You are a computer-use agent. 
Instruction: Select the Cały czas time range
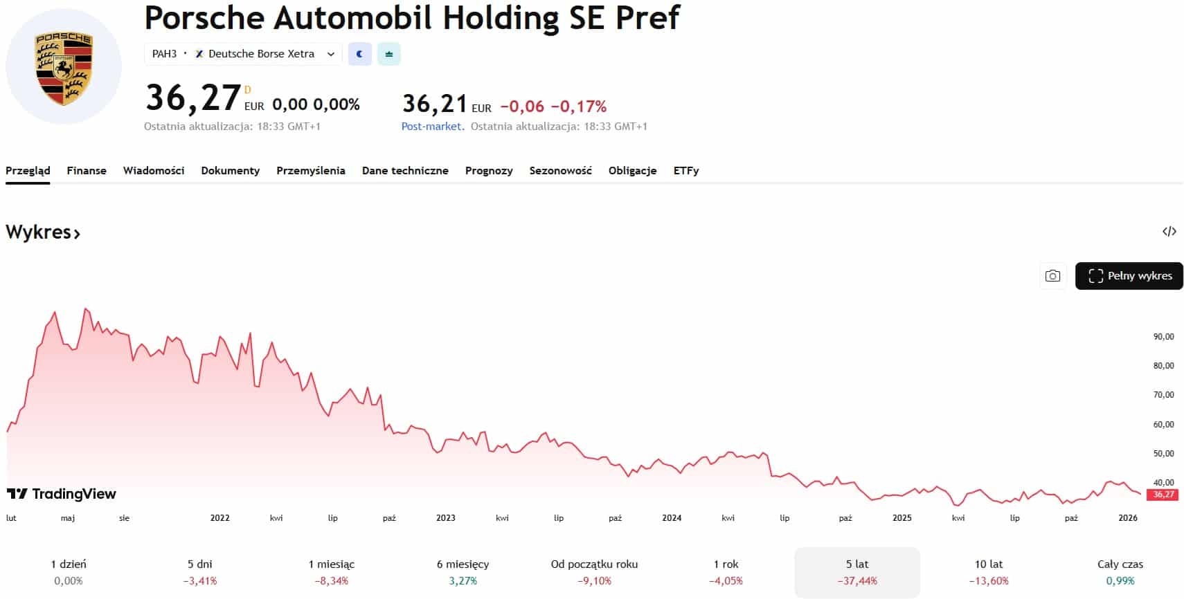[x=1120, y=572]
